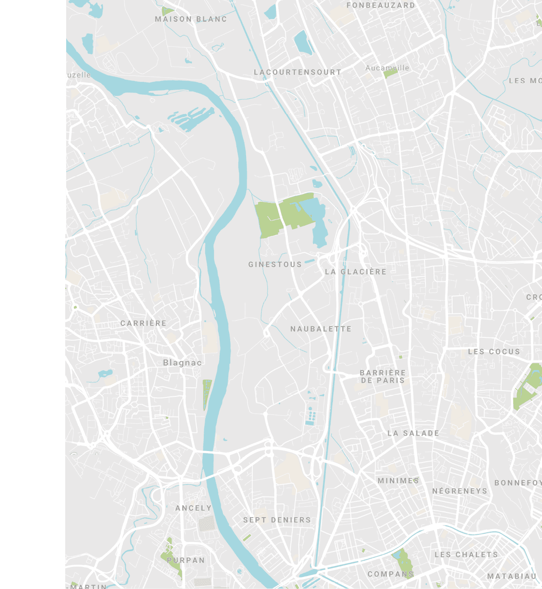This screenshot has width=542, height=589.
Task: Select the NAUBALETTE map label
Action: coord(321,329)
